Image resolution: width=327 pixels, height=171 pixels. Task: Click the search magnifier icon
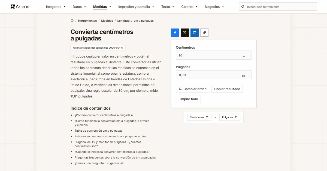point(243,7)
